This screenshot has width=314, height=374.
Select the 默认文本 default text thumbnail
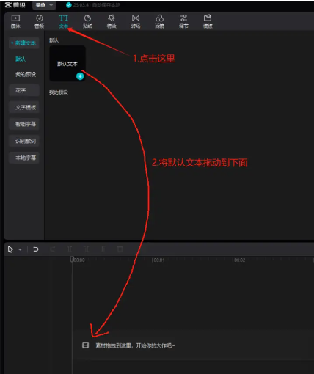[67, 64]
